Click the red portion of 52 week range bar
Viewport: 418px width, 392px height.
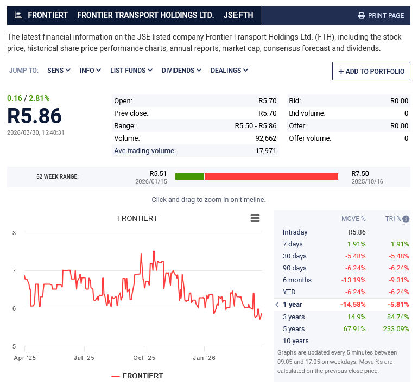[x=271, y=176]
